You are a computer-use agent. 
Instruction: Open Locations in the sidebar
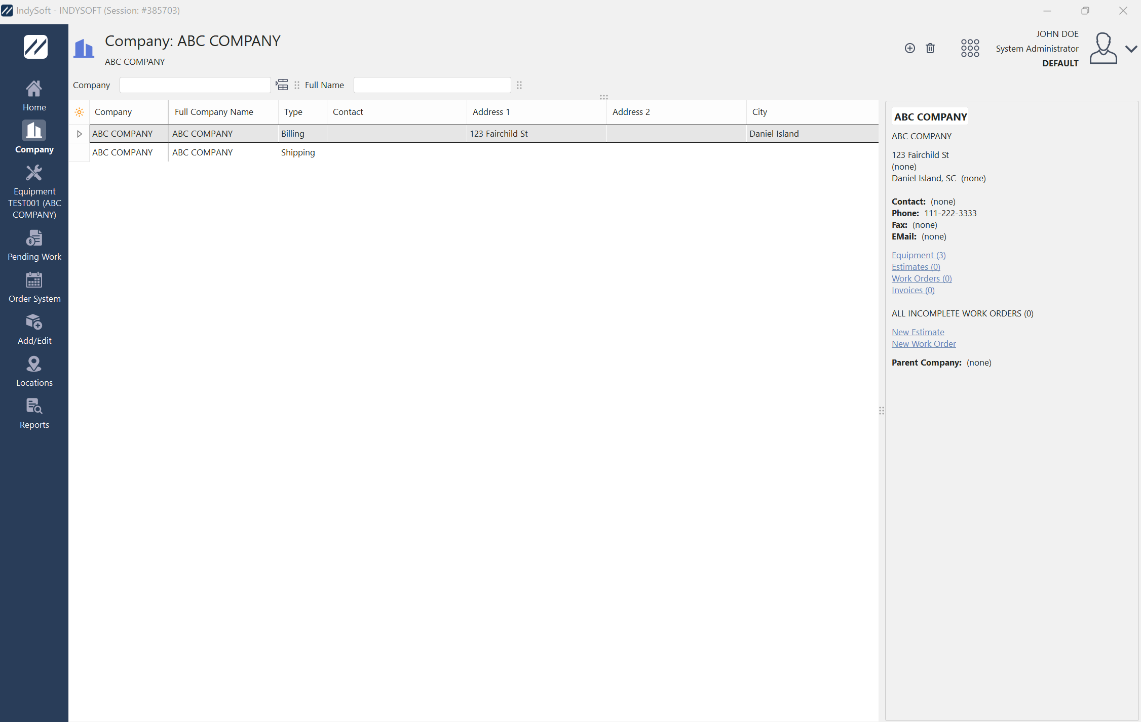point(34,371)
